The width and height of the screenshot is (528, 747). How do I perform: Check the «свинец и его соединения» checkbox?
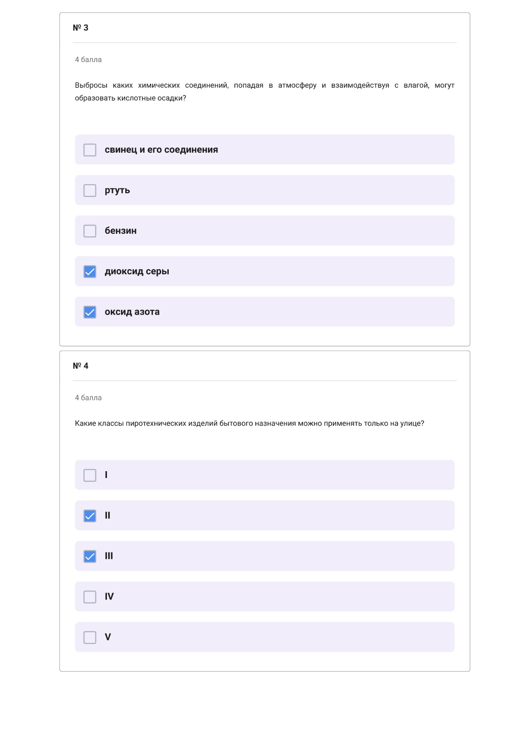(x=89, y=150)
